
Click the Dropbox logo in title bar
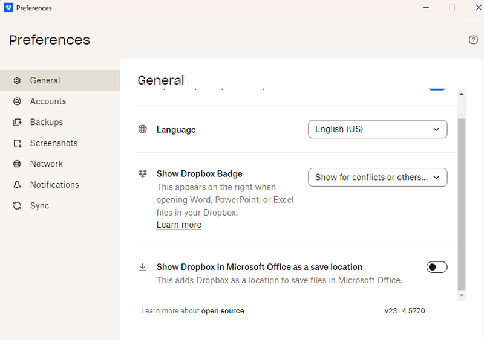pyautogui.click(x=8, y=8)
